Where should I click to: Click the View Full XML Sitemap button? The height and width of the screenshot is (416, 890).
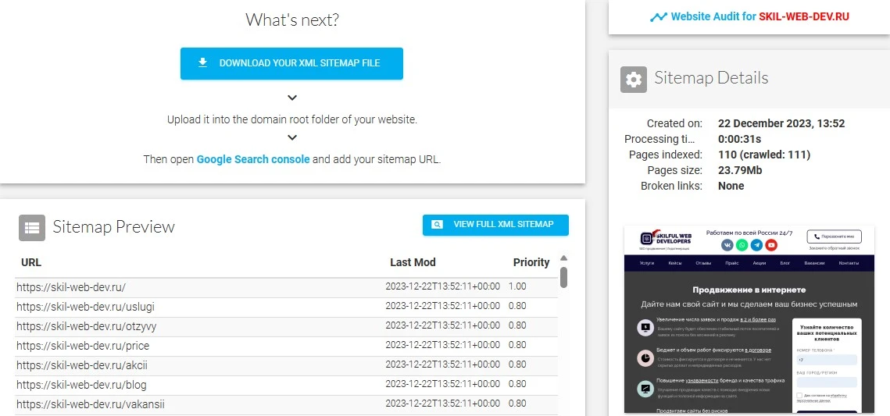click(x=495, y=225)
